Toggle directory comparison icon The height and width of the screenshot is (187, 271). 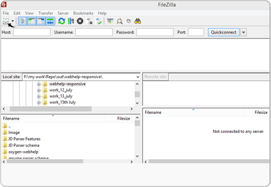click(x=119, y=21)
